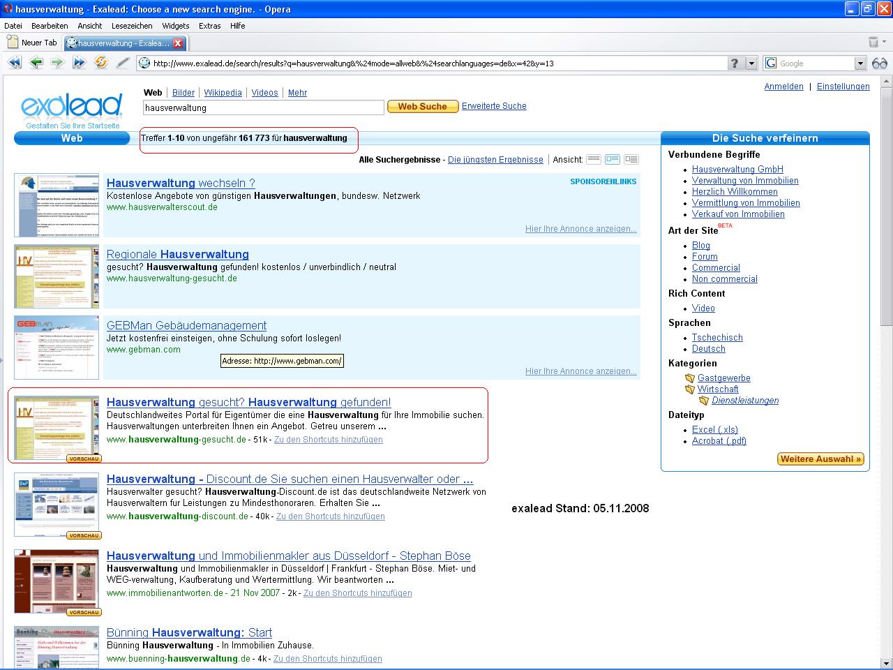893x670 pixels.
Task: Click the vertical page scrollbar down arrow
Action: point(886,663)
